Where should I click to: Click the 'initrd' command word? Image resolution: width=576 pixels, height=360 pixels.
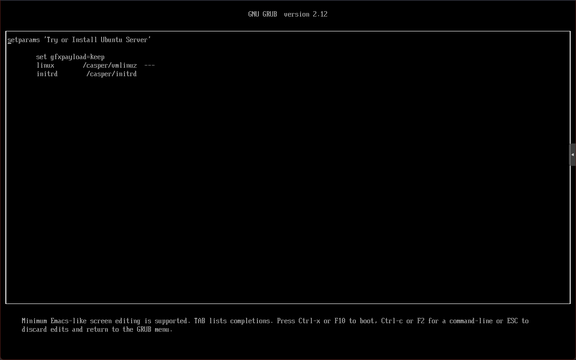(x=47, y=74)
